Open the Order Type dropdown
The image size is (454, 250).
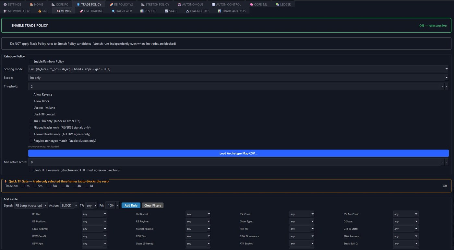click(302, 221)
